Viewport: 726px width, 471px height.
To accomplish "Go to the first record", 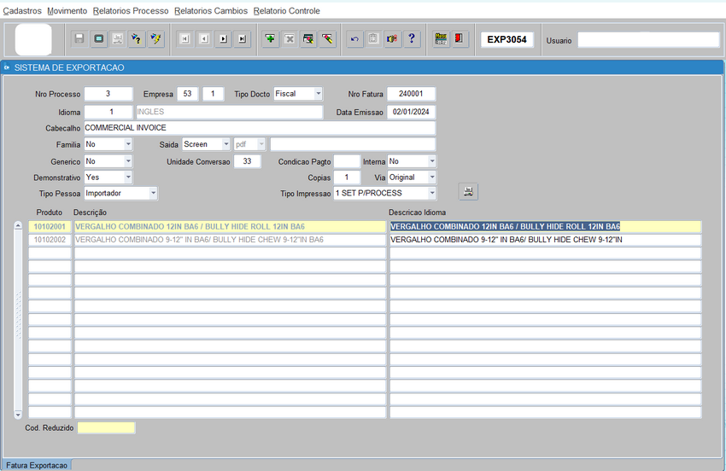I will point(184,39).
